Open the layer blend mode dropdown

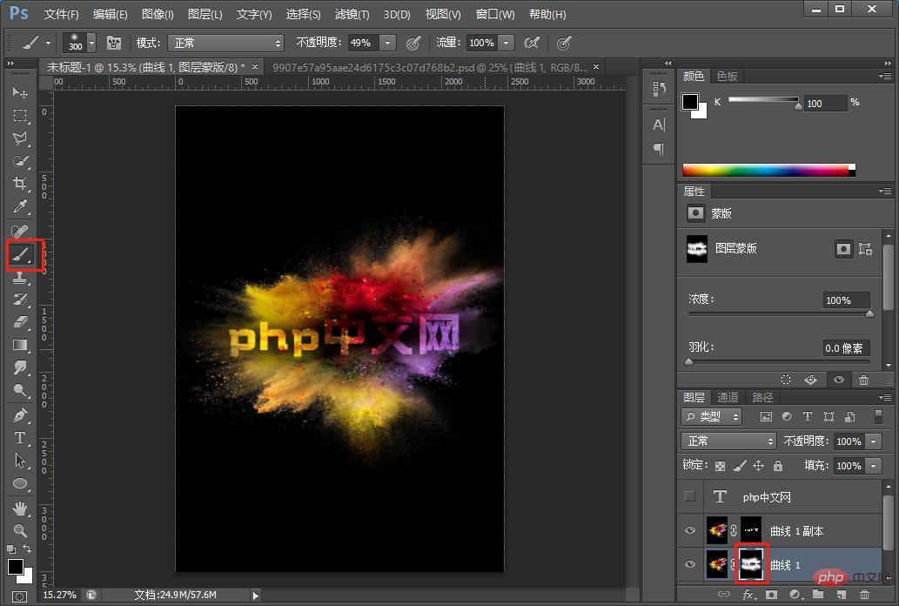728,441
